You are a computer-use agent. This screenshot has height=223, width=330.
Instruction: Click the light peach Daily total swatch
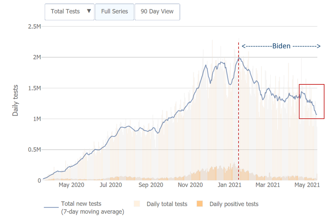(x=137, y=204)
